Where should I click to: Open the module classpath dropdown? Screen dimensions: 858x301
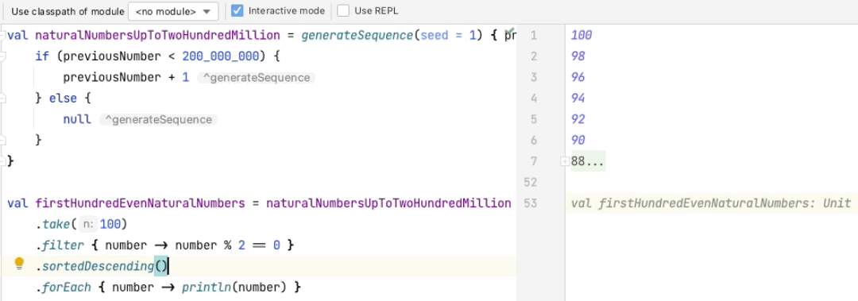[173, 11]
